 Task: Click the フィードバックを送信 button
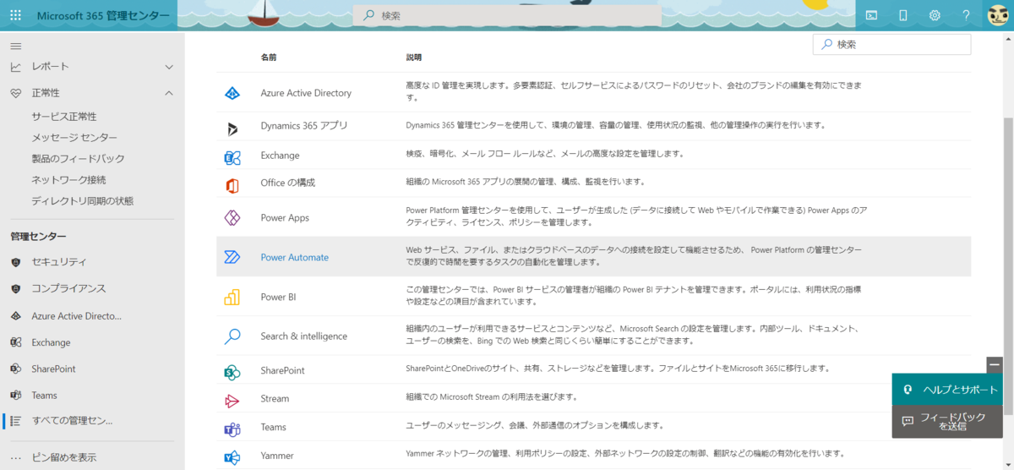click(947, 422)
